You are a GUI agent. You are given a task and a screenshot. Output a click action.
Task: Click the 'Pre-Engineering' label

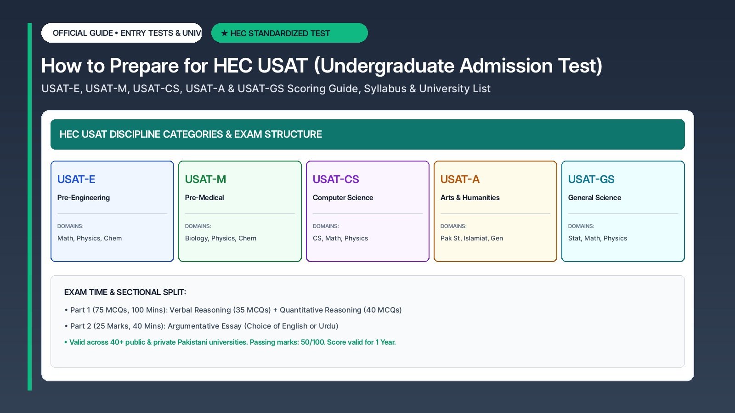(84, 198)
